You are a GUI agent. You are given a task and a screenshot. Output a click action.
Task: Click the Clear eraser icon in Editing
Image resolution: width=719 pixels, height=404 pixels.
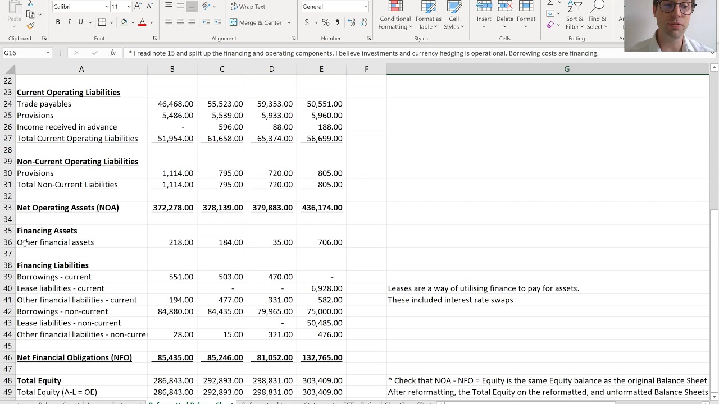pyautogui.click(x=550, y=24)
